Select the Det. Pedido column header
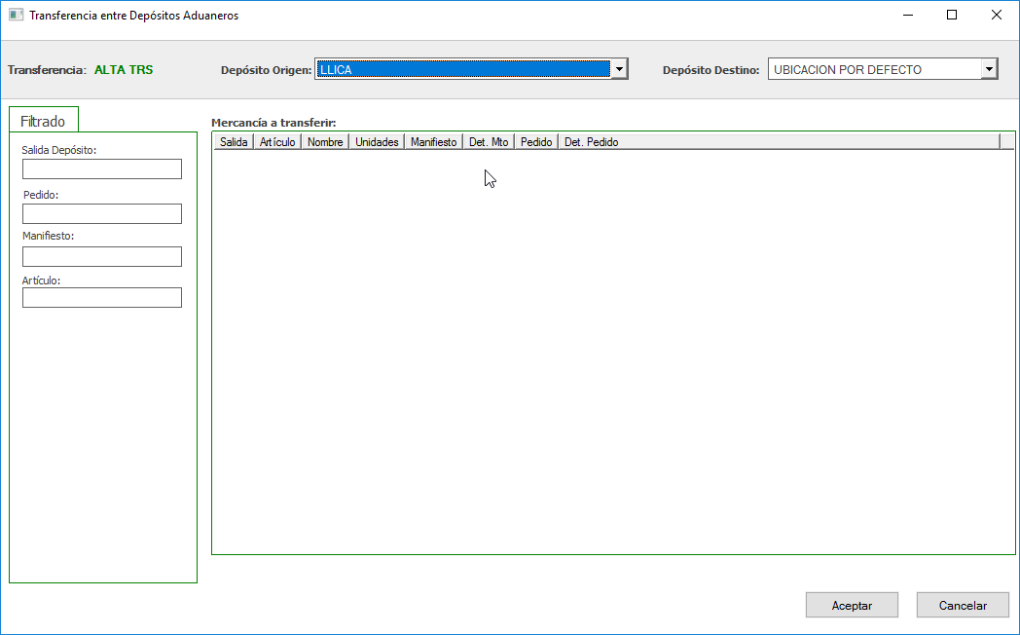 (x=591, y=142)
